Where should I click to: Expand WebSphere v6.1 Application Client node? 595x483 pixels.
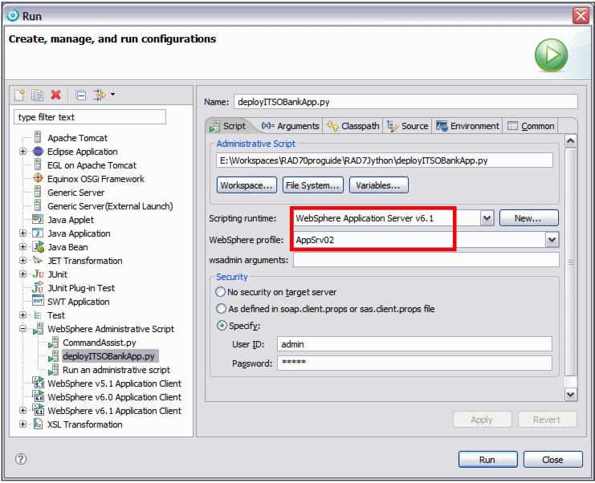click(x=22, y=411)
